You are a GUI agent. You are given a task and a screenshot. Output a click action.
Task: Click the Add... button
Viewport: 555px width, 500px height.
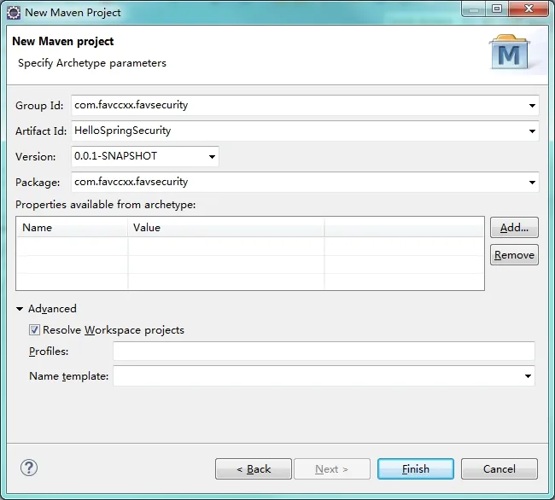pyautogui.click(x=514, y=227)
